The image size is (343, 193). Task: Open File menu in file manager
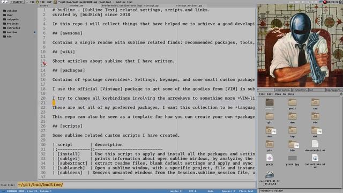pyautogui.click(x=262, y=94)
